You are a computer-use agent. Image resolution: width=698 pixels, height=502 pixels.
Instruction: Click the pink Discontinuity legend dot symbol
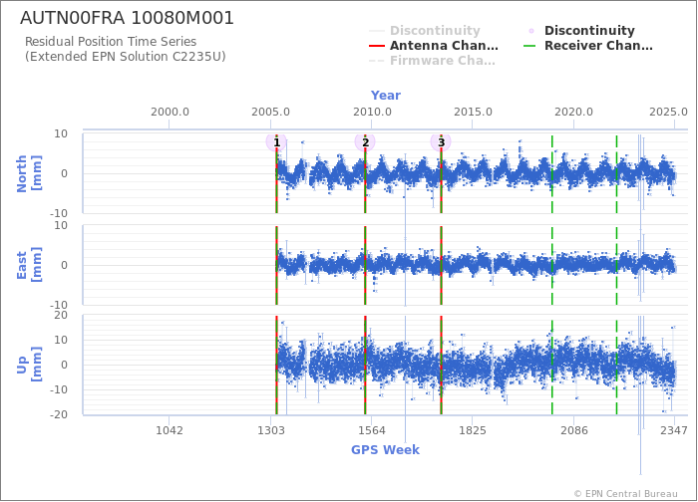tap(531, 31)
